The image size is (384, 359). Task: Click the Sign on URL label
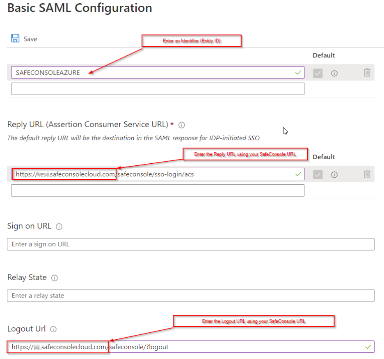(29, 226)
